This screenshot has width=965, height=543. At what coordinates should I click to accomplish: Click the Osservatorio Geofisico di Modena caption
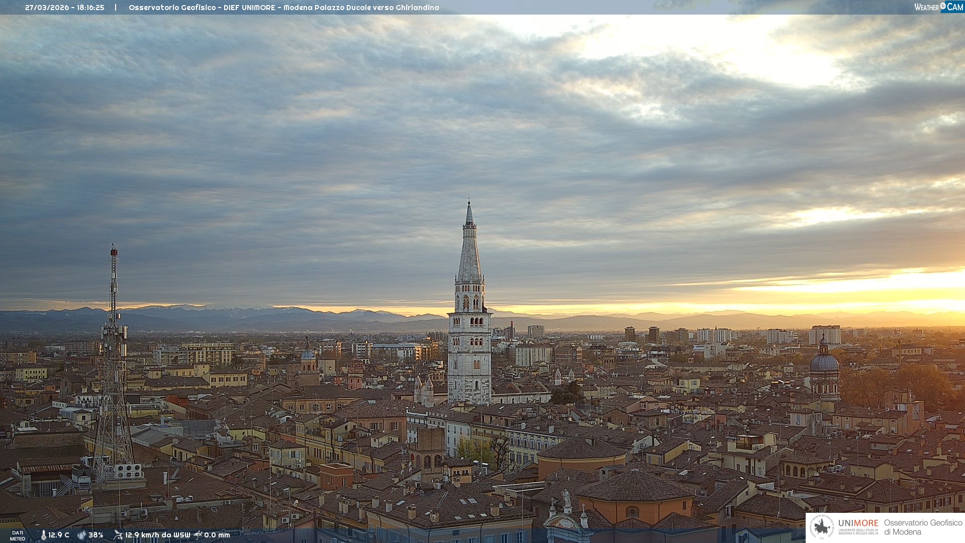tap(923, 527)
